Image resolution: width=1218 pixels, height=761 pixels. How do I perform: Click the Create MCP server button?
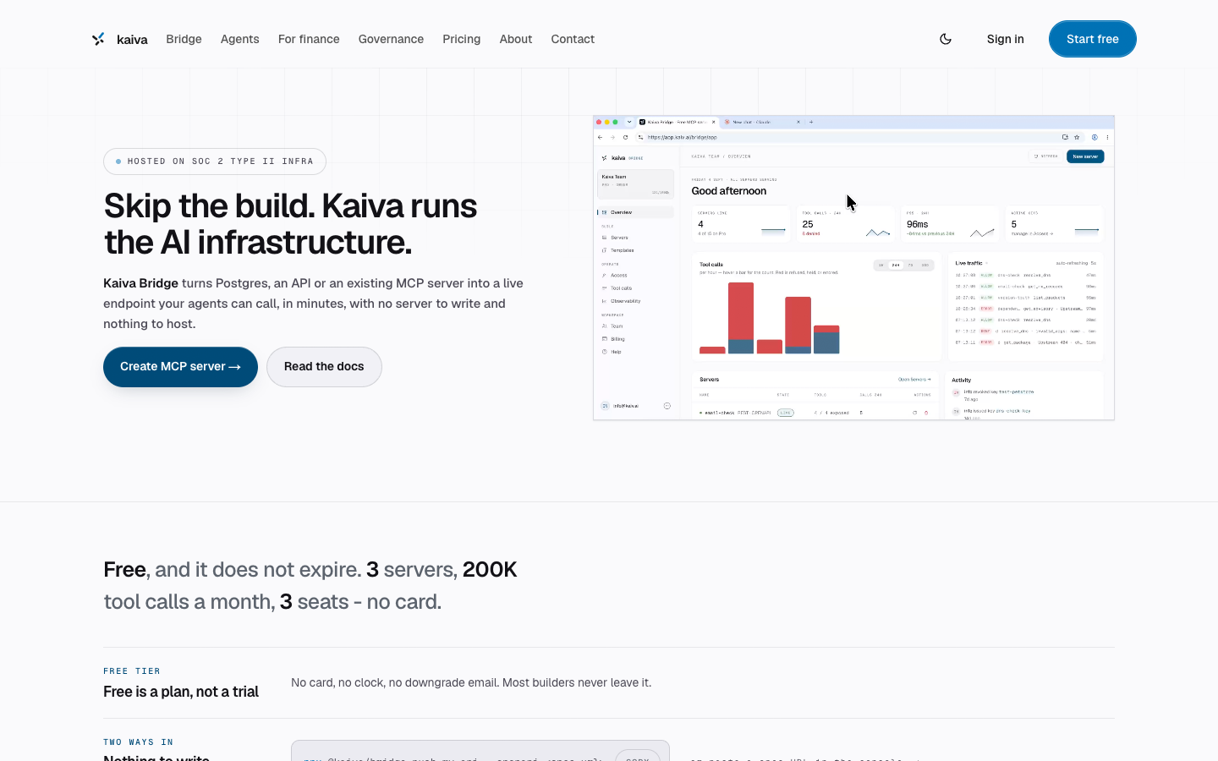coord(180,367)
